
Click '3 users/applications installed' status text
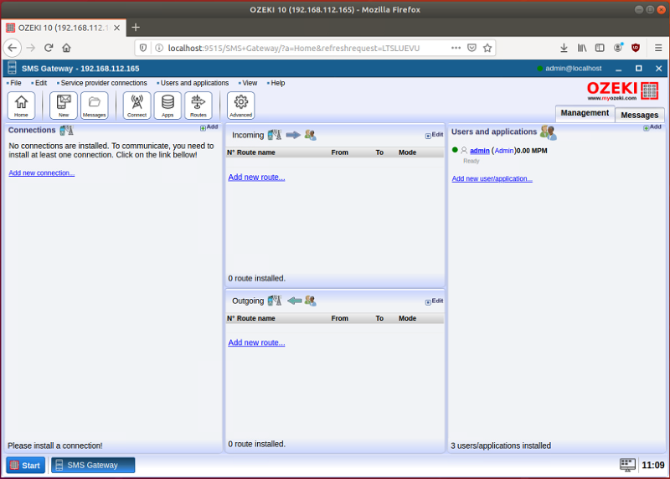[x=500, y=446]
